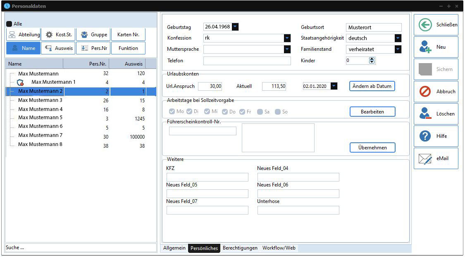465x257 pixels.
Task: Create new person with Neu icon
Action: [x=425, y=47]
